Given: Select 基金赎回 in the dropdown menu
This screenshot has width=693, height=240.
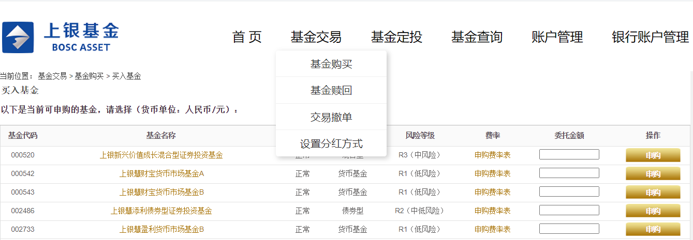Looking at the screenshot, I should (x=331, y=91).
